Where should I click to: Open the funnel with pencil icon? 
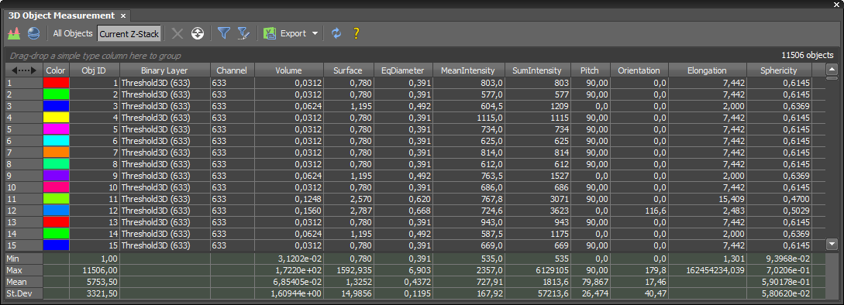tap(244, 33)
